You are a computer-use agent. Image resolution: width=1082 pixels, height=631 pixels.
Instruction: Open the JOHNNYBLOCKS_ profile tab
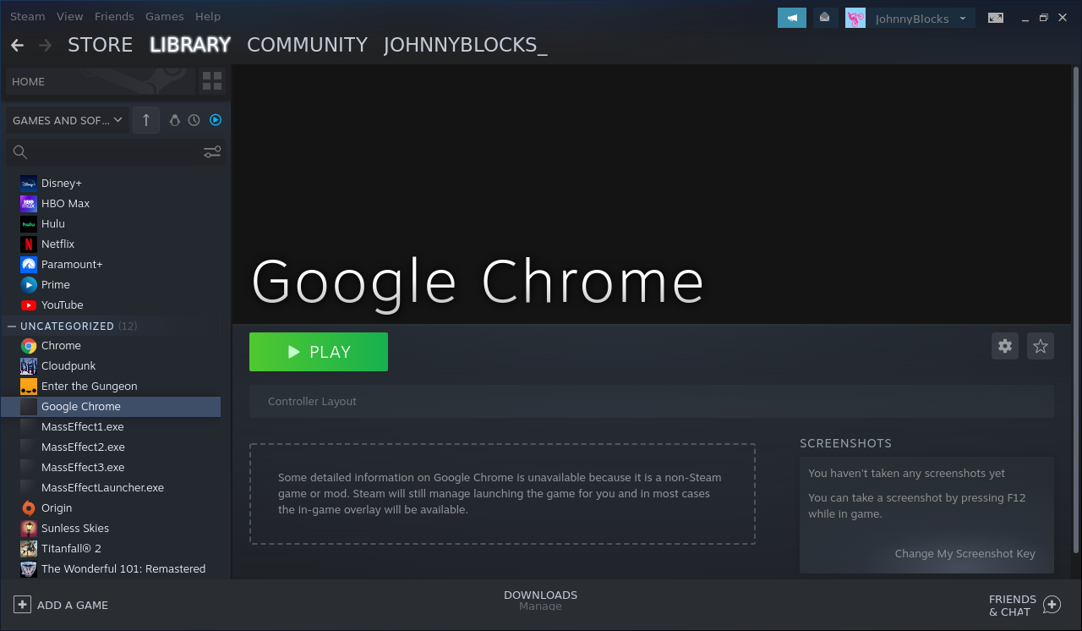[x=466, y=45]
